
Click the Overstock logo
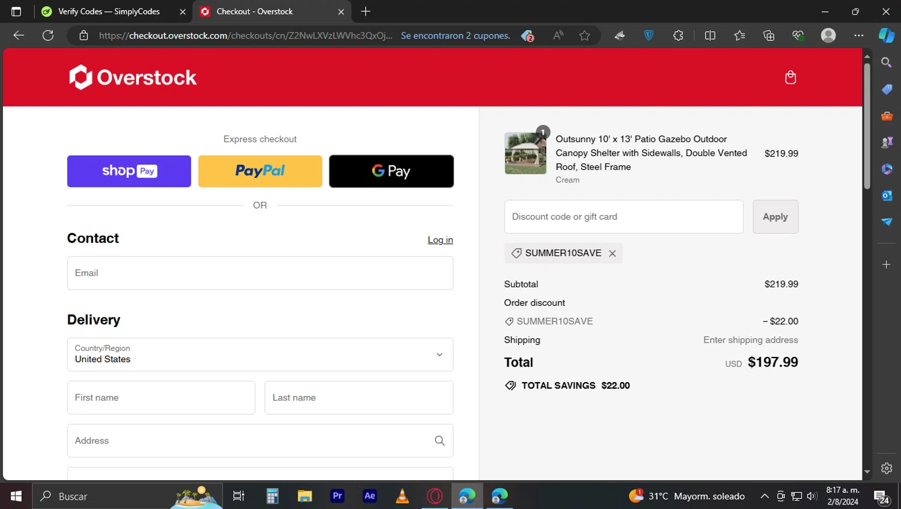click(x=133, y=77)
